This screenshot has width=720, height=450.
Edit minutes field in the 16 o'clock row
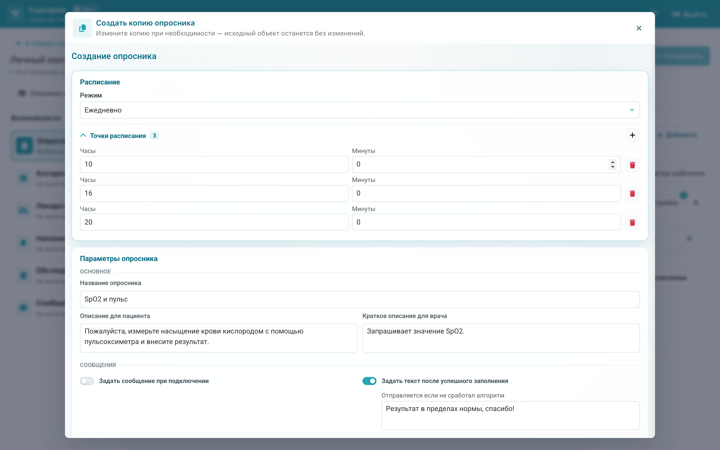486,193
